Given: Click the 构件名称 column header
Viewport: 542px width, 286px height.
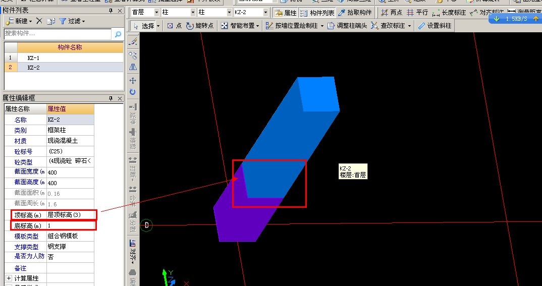Looking at the screenshot, I should [70, 47].
